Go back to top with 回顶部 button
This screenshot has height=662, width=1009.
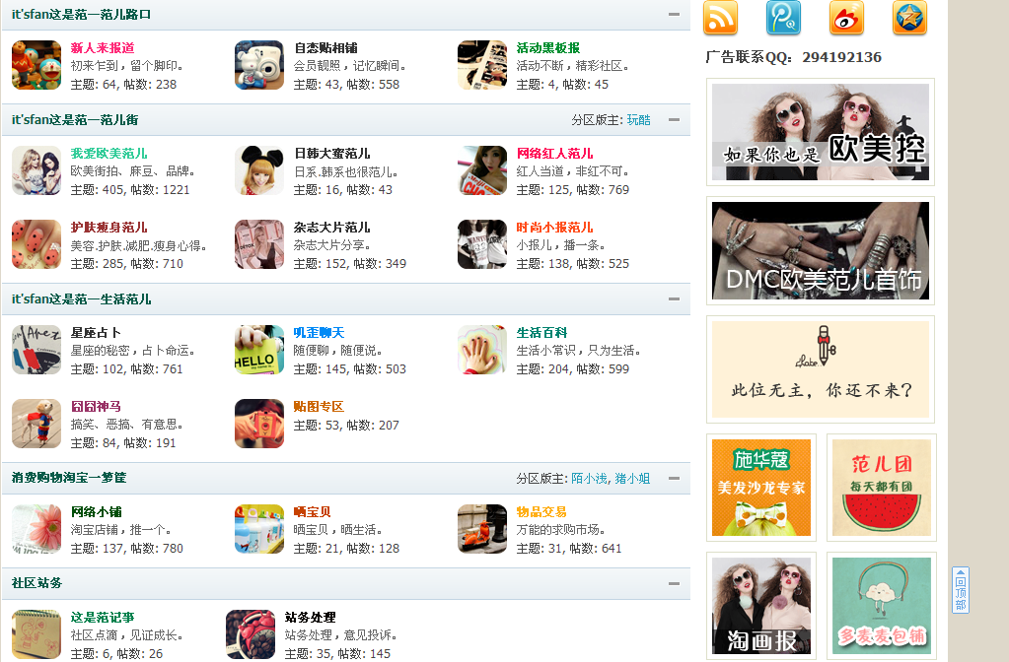coord(960,590)
